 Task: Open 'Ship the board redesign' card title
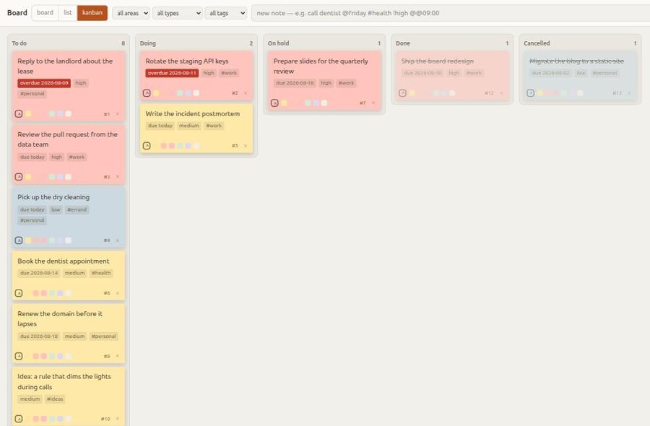pos(438,61)
